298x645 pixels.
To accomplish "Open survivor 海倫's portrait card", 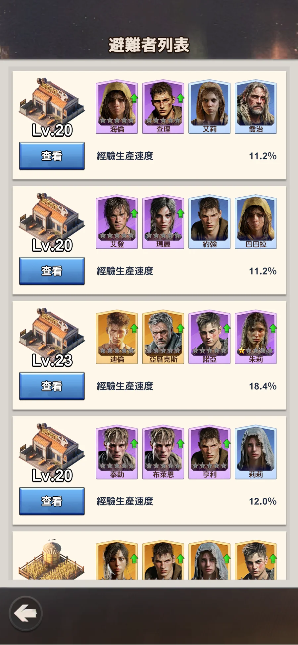I will click(117, 107).
